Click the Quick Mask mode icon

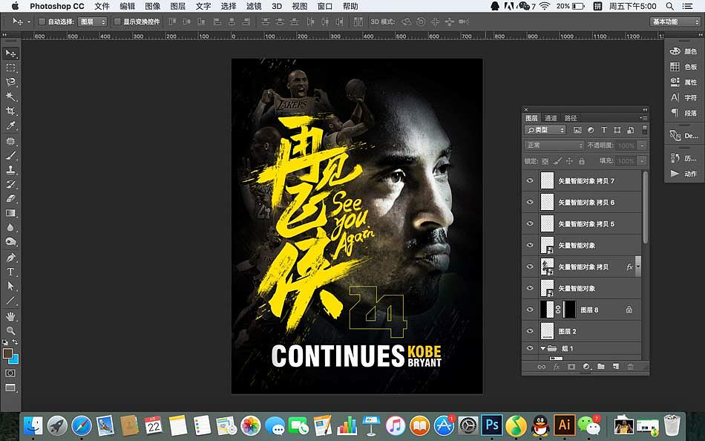click(11, 373)
